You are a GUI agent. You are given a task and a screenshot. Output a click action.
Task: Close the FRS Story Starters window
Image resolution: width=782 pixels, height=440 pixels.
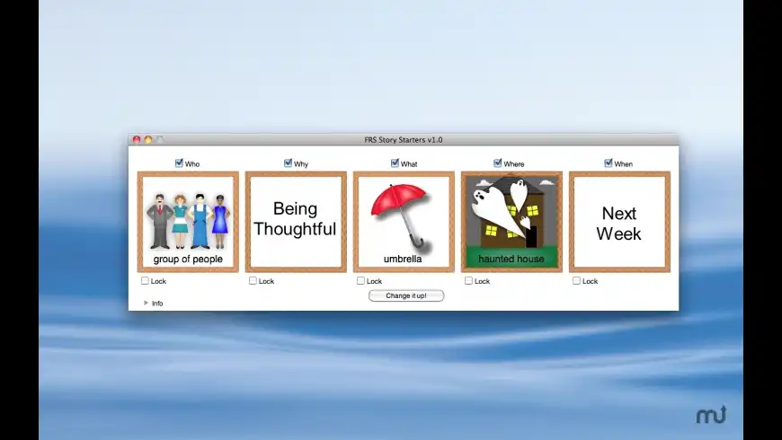[x=137, y=139]
